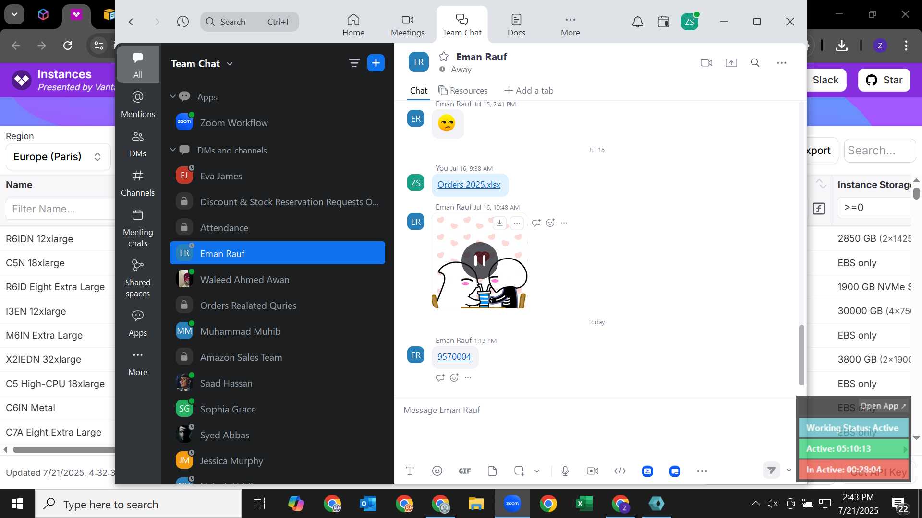Click the Filter Name input field
The image size is (922, 518).
[x=60, y=209]
